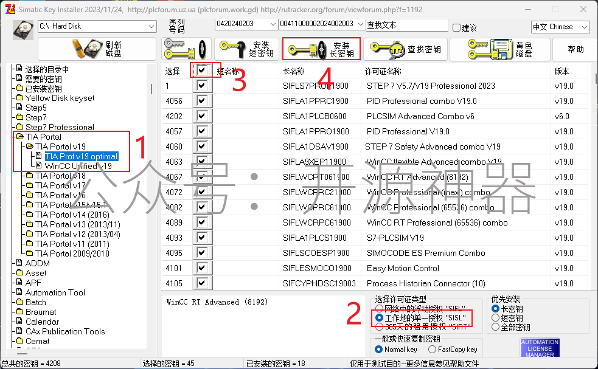Image resolution: width=598 pixels, height=369 pixels.
Task: Toggle checkbox for row 4093 S7-PLCSIM V19
Action: [202, 238]
